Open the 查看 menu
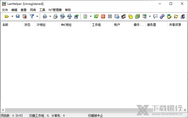Image resolution: width=188 pixels, height=118 pixels. [23, 10]
